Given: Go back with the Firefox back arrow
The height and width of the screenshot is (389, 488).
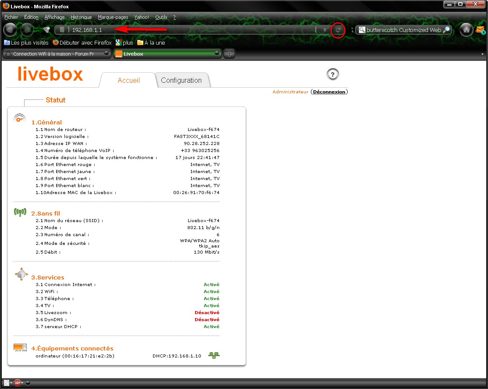Looking at the screenshot, I should pyautogui.click(x=10, y=30).
